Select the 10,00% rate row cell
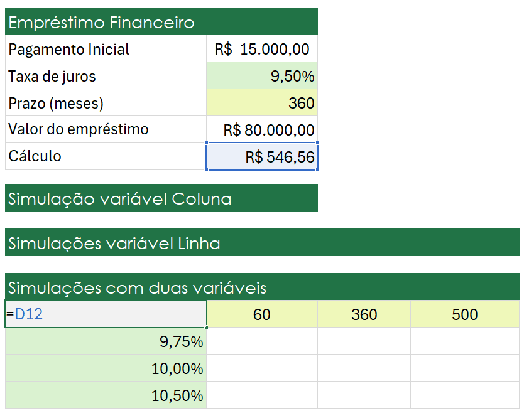 [106, 369]
